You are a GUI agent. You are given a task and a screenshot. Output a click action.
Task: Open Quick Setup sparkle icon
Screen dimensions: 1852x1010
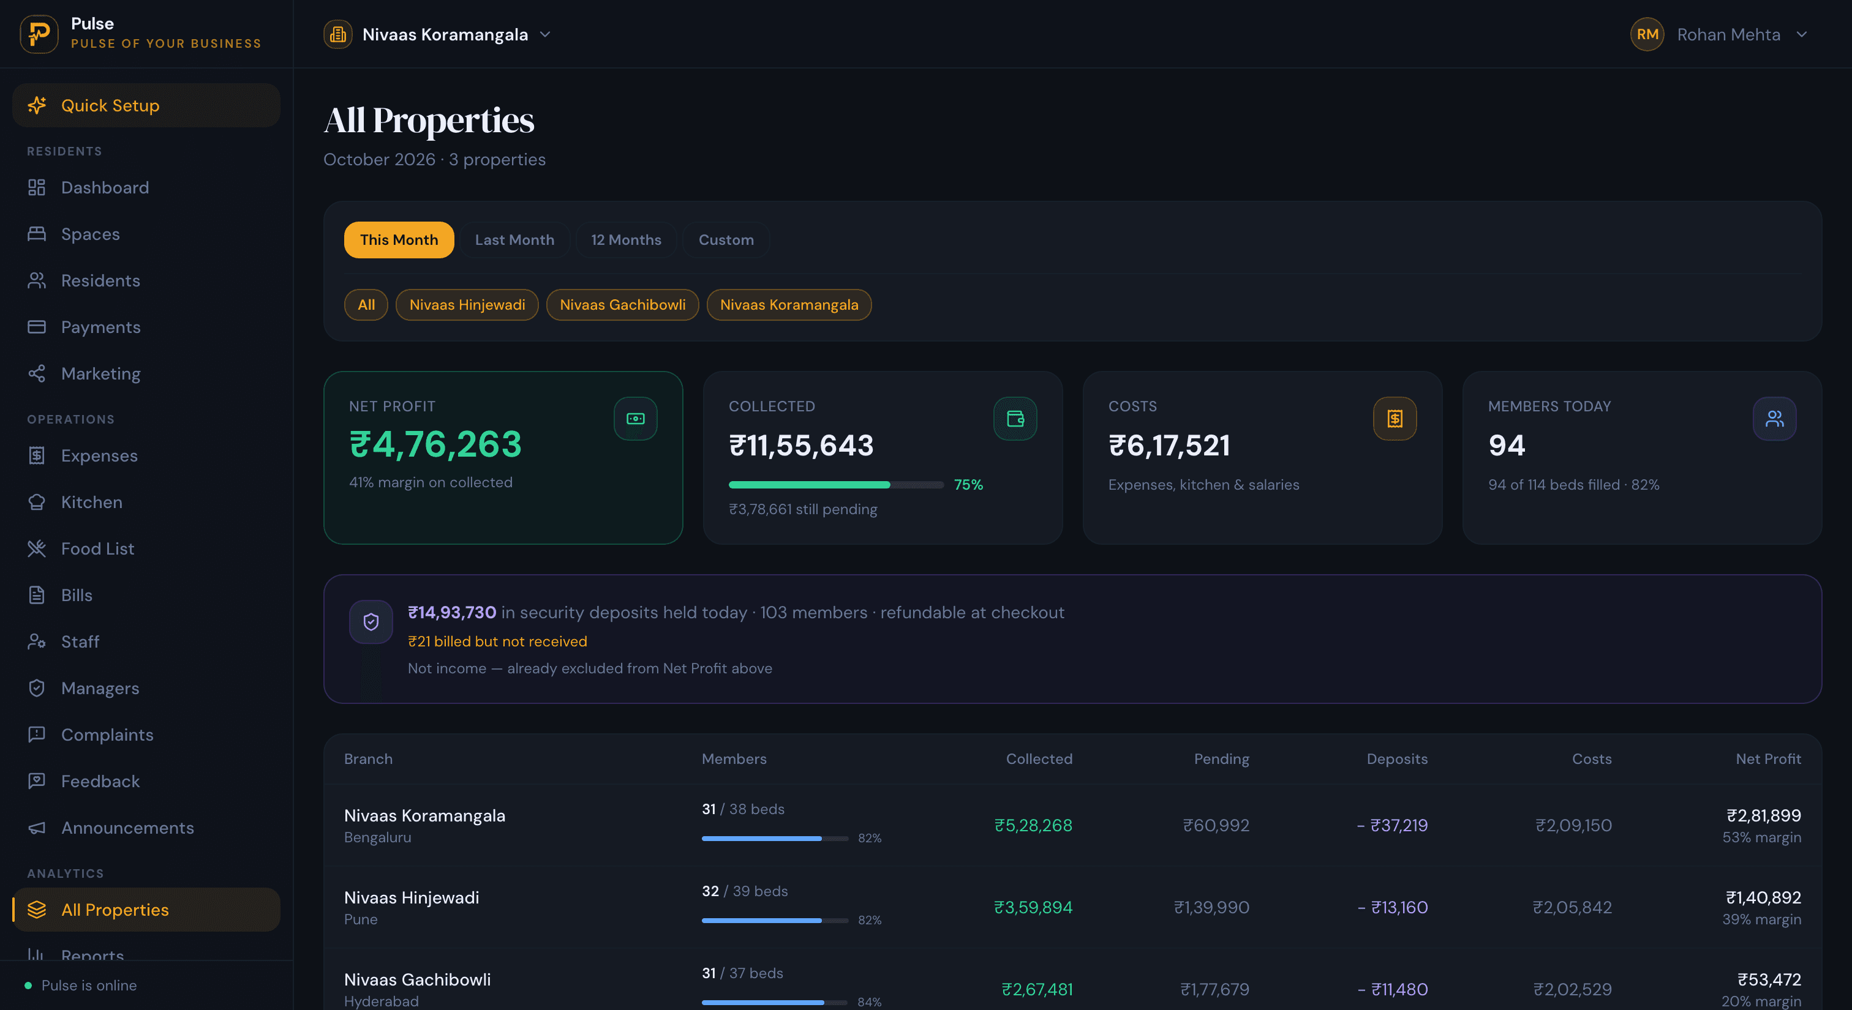click(x=37, y=106)
